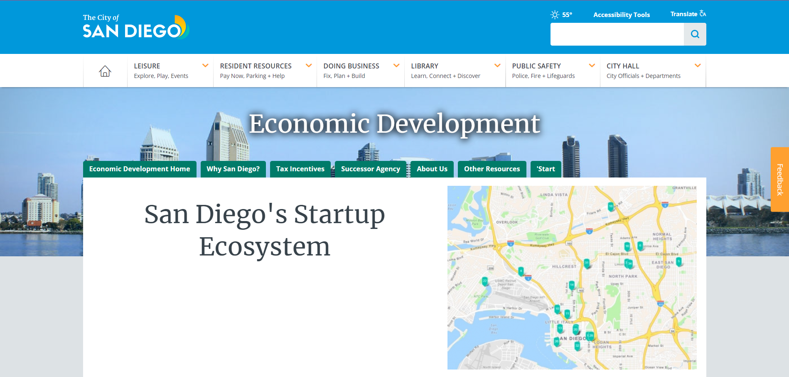
Task: Expand the City Hall dropdown arrow
Action: pyautogui.click(x=698, y=66)
